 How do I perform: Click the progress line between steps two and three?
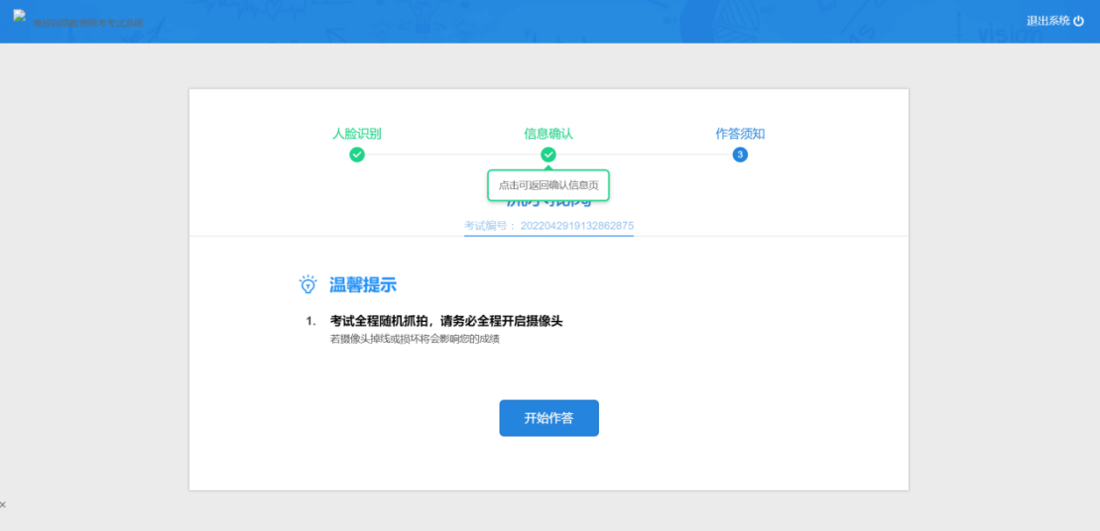pyautogui.click(x=644, y=155)
